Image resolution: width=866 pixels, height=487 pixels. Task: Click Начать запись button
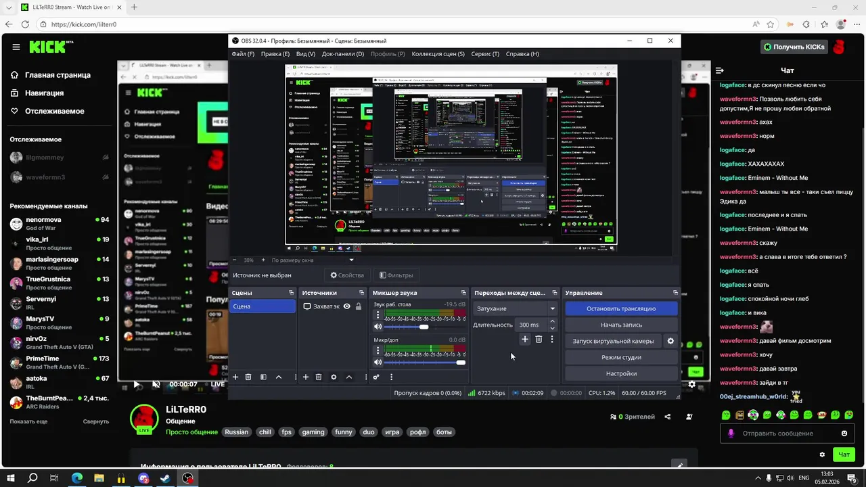coord(621,325)
